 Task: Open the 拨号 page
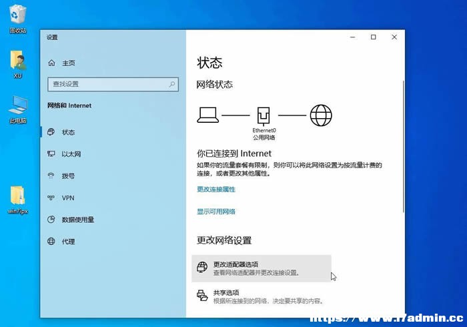point(68,176)
